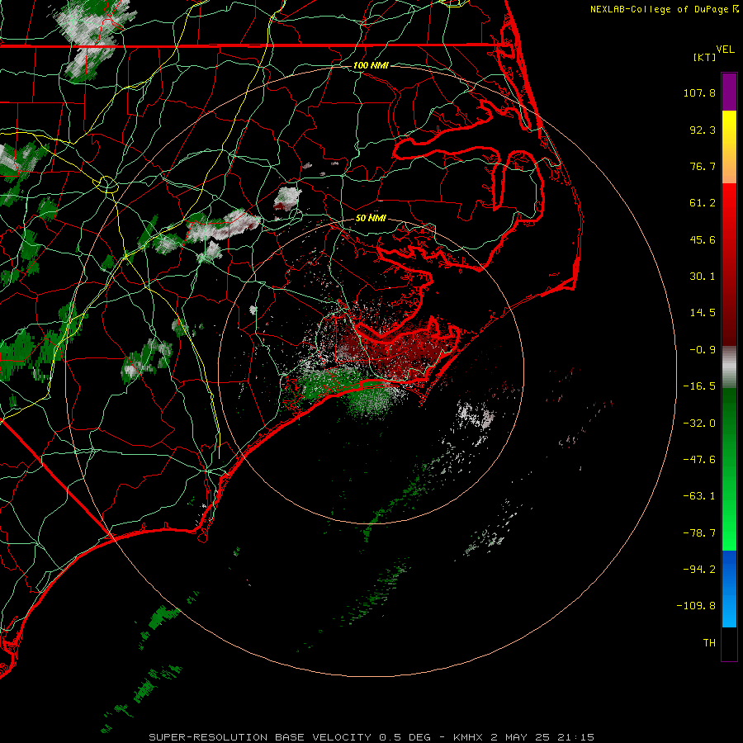Viewport: 743px width, 743px height.
Task: Click the Super-Resolution Base Velocity caption
Action: tap(371, 737)
